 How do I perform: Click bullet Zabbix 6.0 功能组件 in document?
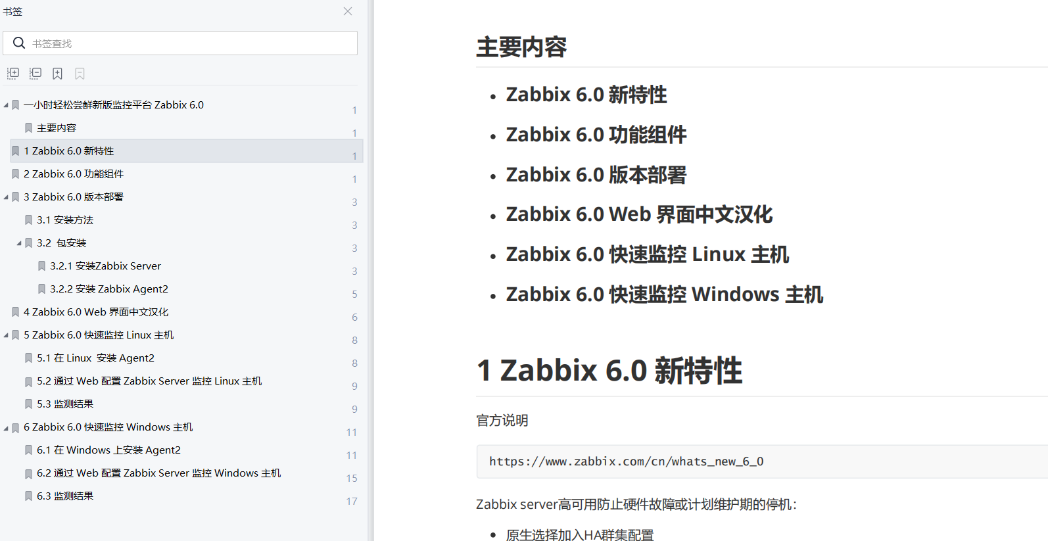596,135
